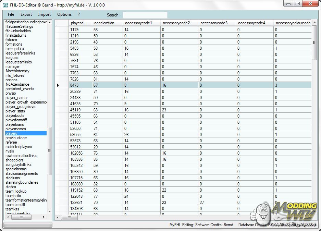Sort by the playerid column header
The image size is (321, 231).
point(77,23)
